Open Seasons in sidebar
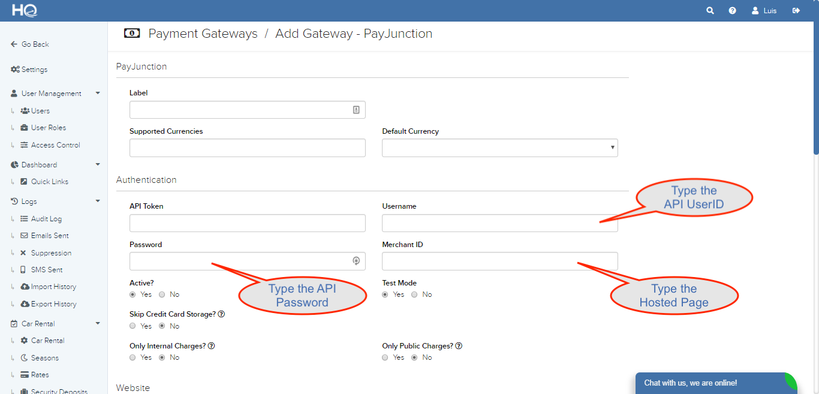 point(44,358)
